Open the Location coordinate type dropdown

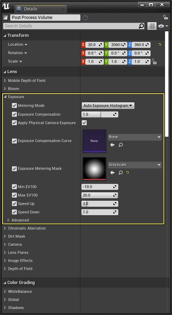coord(26,45)
